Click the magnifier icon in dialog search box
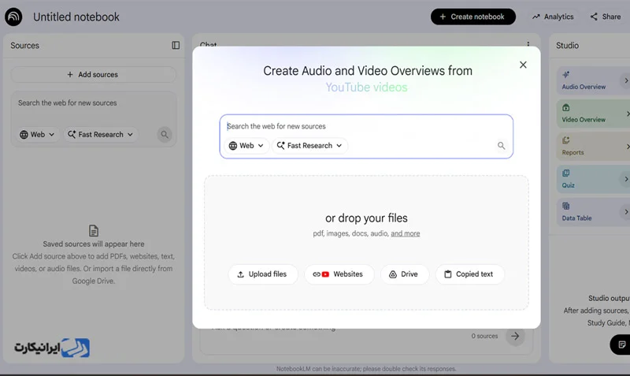The height and width of the screenshot is (376, 630). click(x=501, y=146)
